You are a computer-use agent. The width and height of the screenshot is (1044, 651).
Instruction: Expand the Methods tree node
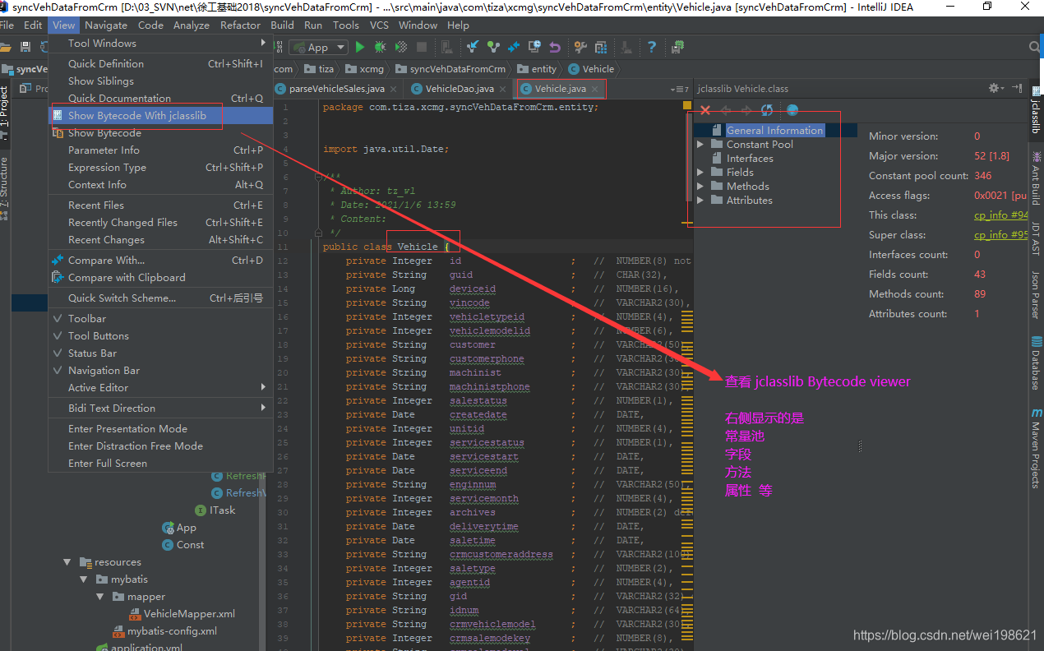pyautogui.click(x=700, y=187)
